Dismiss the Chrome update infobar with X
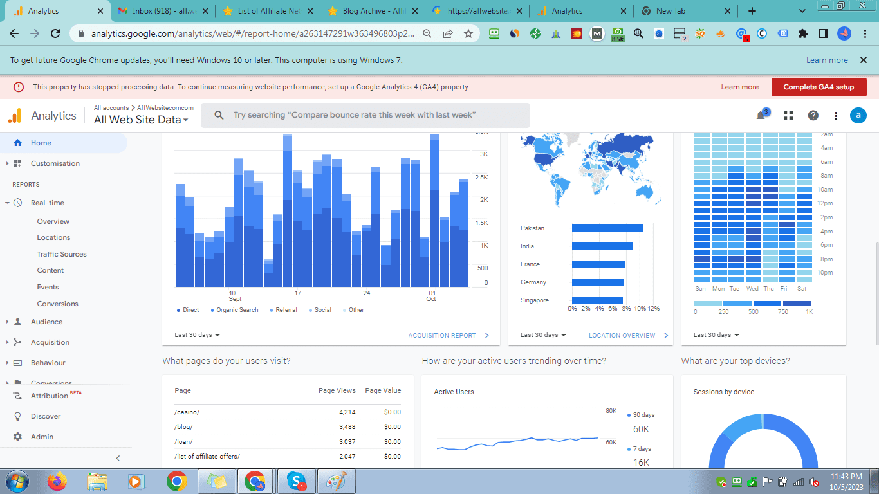Screen dimensions: 879x494 (x=863, y=60)
